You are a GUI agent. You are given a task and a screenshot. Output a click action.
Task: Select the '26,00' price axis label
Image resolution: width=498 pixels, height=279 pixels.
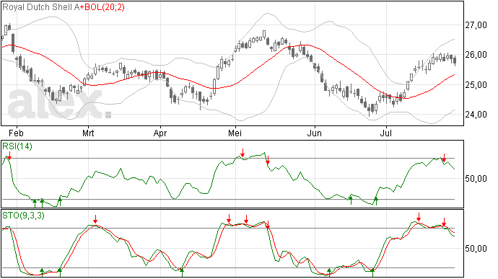pyautogui.click(x=476, y=55)
